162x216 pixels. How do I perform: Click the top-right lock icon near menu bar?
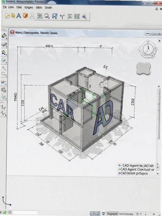tap(157, 9)
